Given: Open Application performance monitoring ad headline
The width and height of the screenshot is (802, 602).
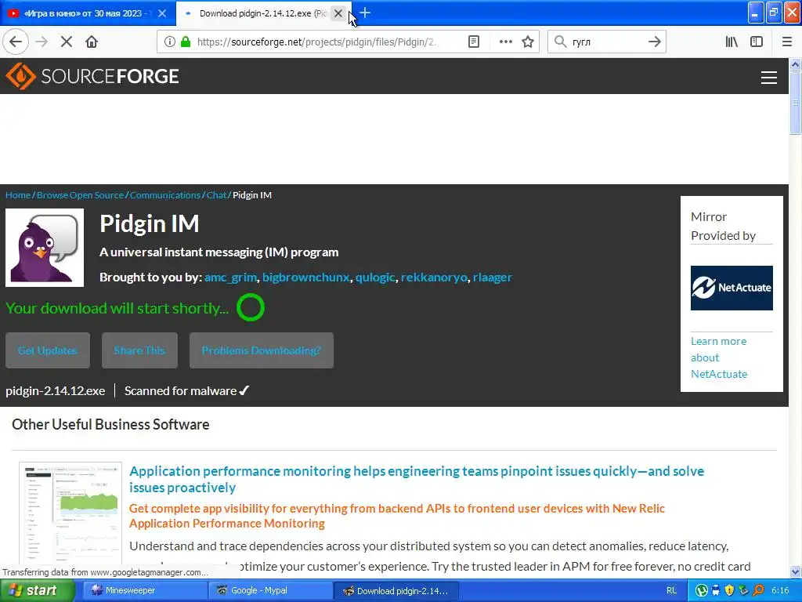Looking at the screenshot, I should 417,479.
